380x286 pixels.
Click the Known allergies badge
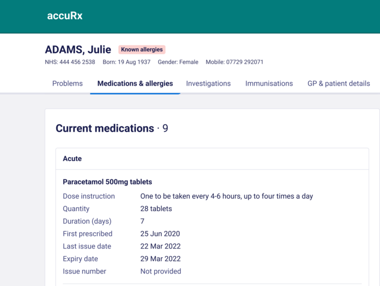coord(142,49)
